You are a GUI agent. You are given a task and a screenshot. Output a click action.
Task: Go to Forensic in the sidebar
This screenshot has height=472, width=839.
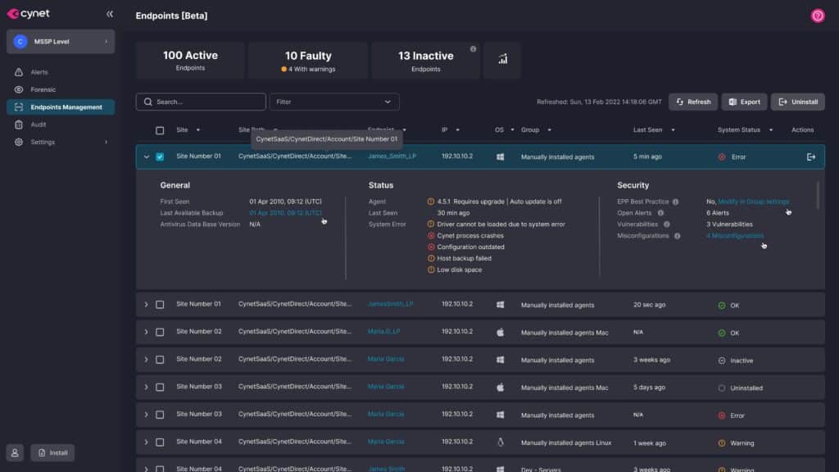(43, 89)
